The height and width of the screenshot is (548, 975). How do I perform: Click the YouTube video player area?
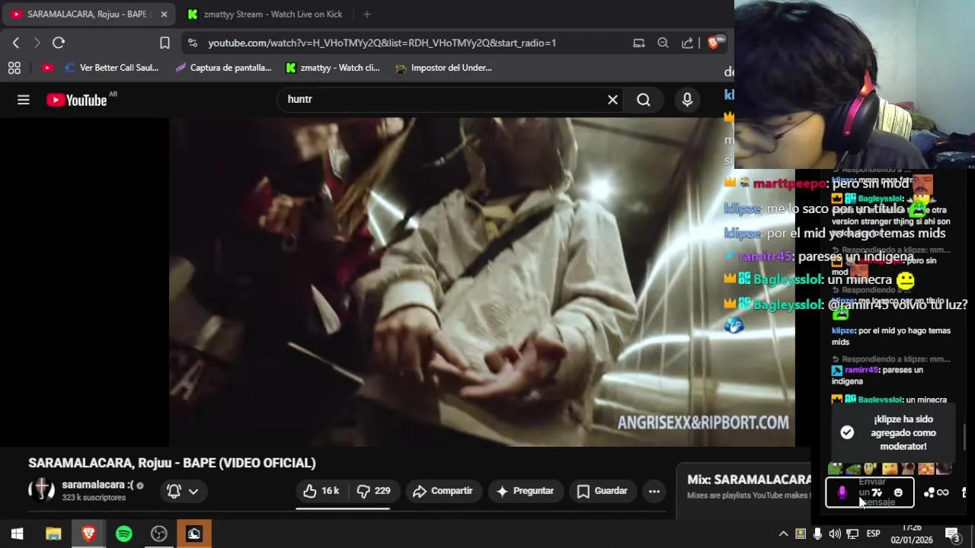pyautogui.click(x=481, y=282)
